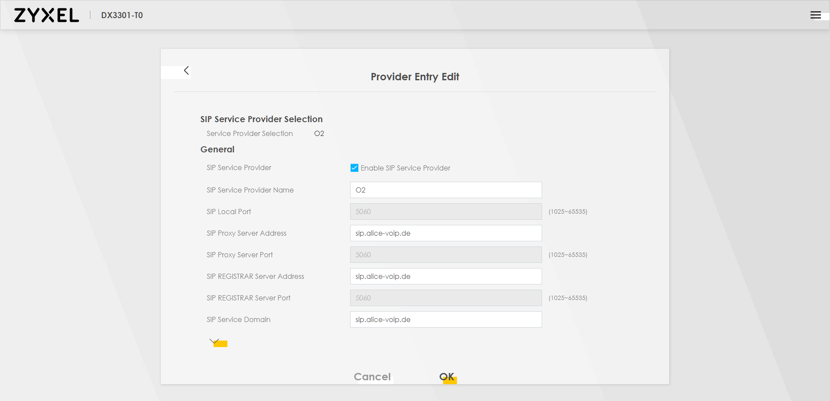Edit the SIP REGISTRAR Server Address field

click(x=446, y=276)
